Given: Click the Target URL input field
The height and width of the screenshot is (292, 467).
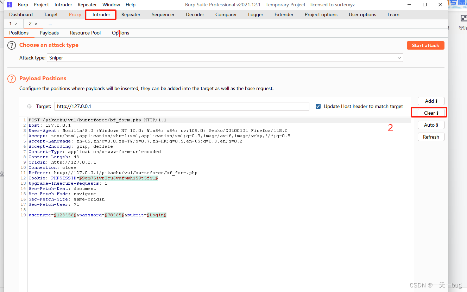Looking at the screenshot, I should [x=182, y=106].
